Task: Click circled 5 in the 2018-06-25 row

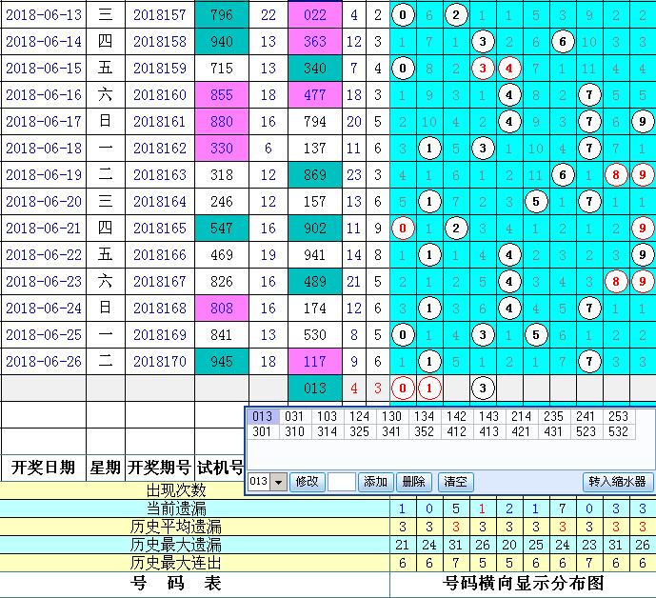Action: coord(536,335)
